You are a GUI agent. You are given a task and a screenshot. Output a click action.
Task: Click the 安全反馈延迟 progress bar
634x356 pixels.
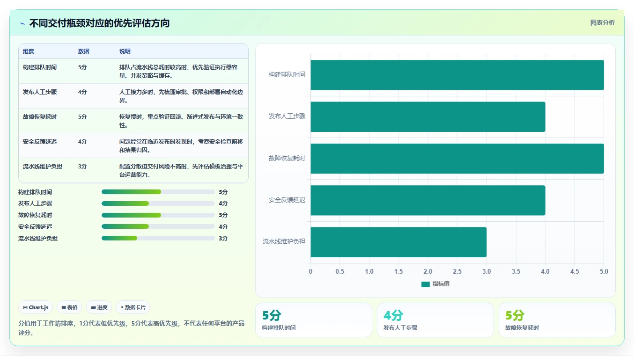pos(158,226)
